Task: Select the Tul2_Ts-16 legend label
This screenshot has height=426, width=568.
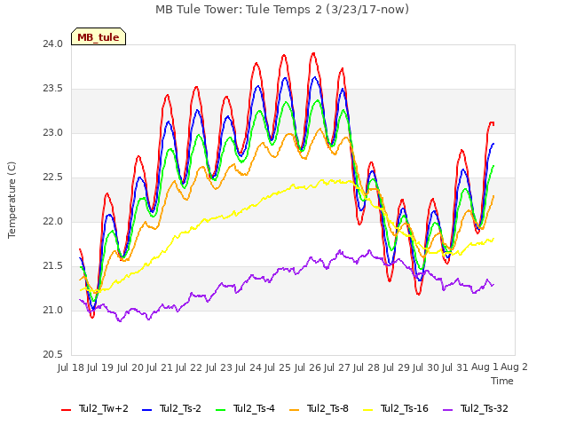Action: point(405,408)
